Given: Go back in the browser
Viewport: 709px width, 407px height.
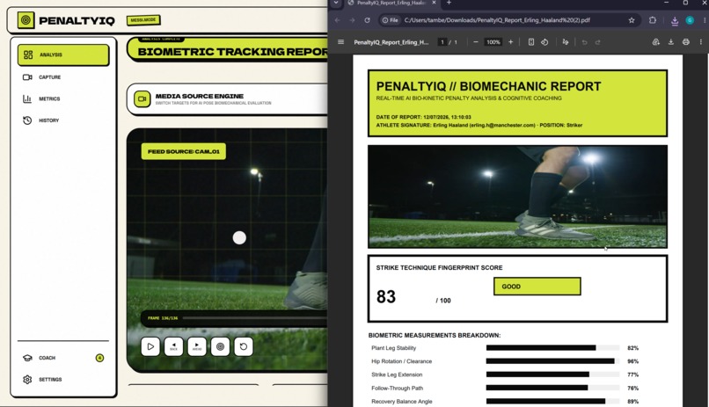Looking at the screenshot, I should (337, 20).
